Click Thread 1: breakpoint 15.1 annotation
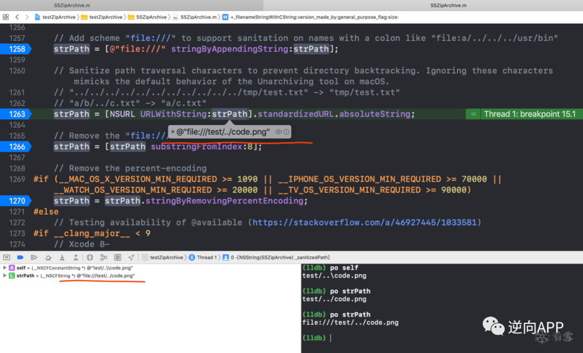 coord(530,114)
